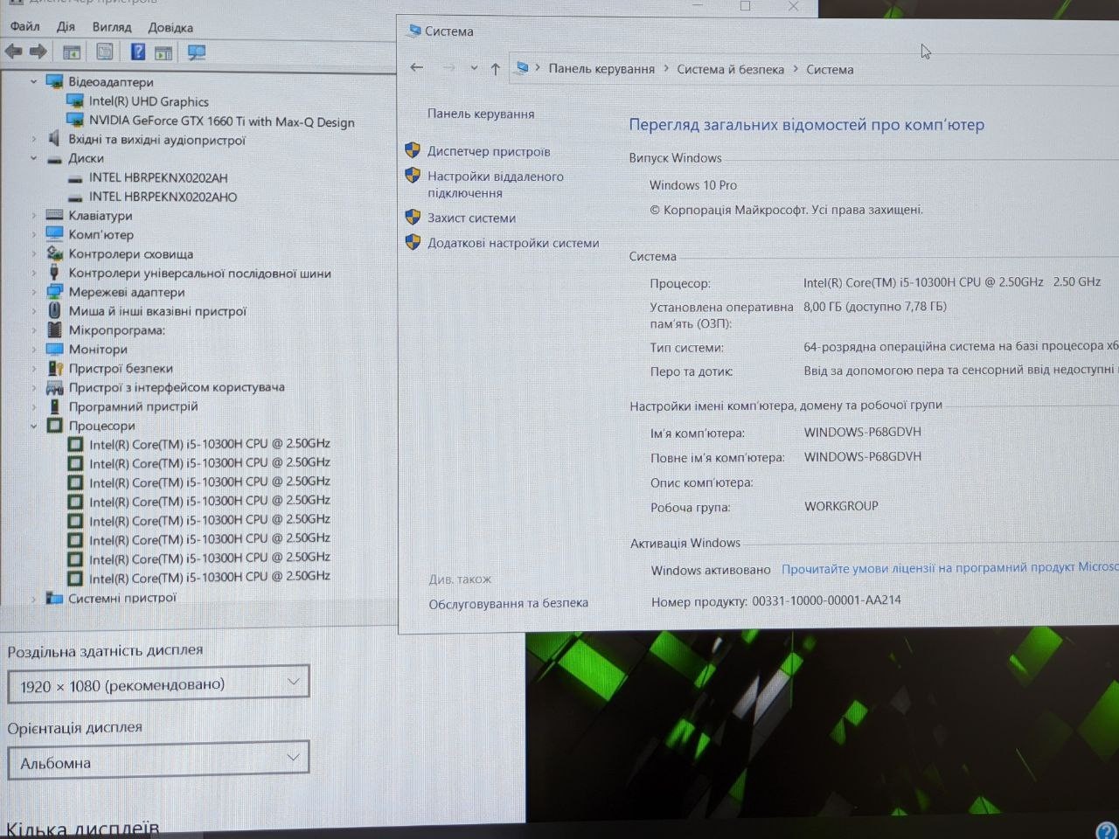This screenshot has width=1119, height=839.
Task: Click the scan for hardware changes monitor icon
Action: click(x=197, y=52)
